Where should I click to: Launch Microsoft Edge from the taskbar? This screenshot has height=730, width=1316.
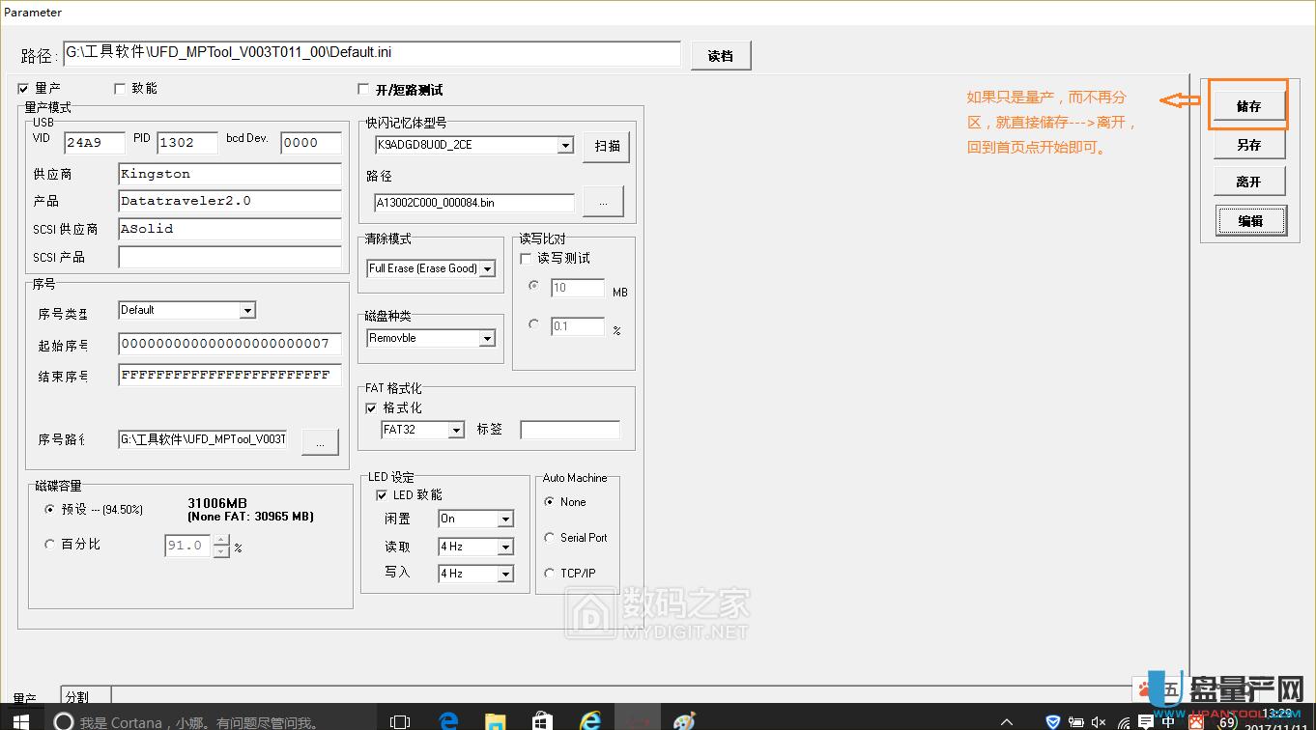(x=446, y=719)
